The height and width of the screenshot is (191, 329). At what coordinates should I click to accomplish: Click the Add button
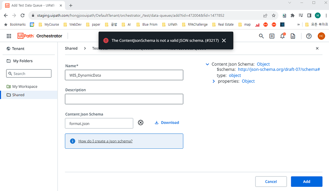pos(307,181)
